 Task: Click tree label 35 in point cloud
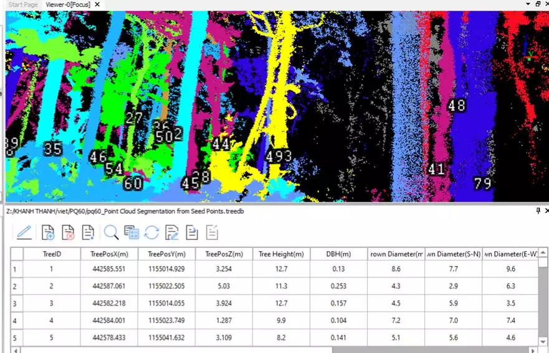point(53,149)
